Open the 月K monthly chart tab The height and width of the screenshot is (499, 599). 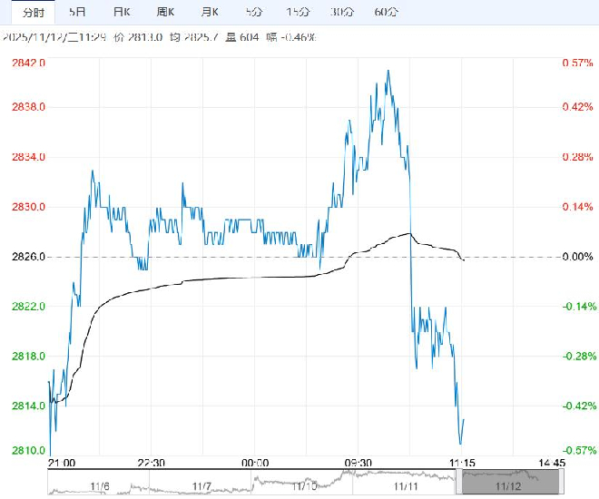point(210,12)
